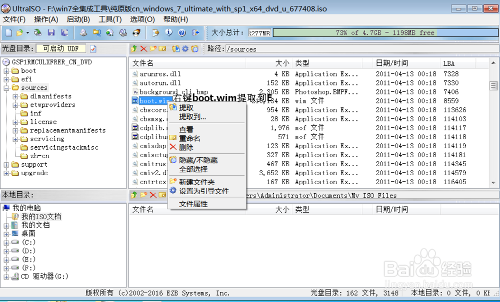Screen dimensions: 500x302
Task: Click the New ISO file toolbar icon
Action: tap(9, 32)
